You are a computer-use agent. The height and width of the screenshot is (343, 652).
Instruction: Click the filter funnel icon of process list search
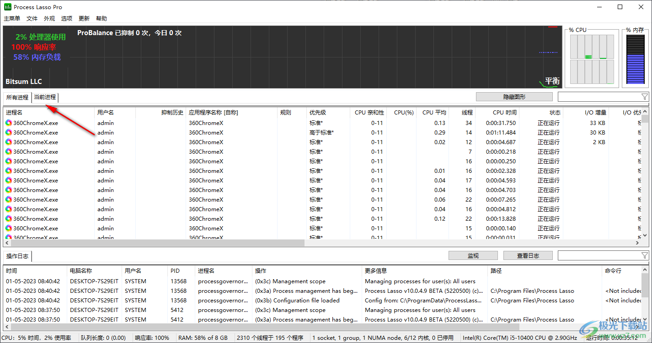click(645, 97)
